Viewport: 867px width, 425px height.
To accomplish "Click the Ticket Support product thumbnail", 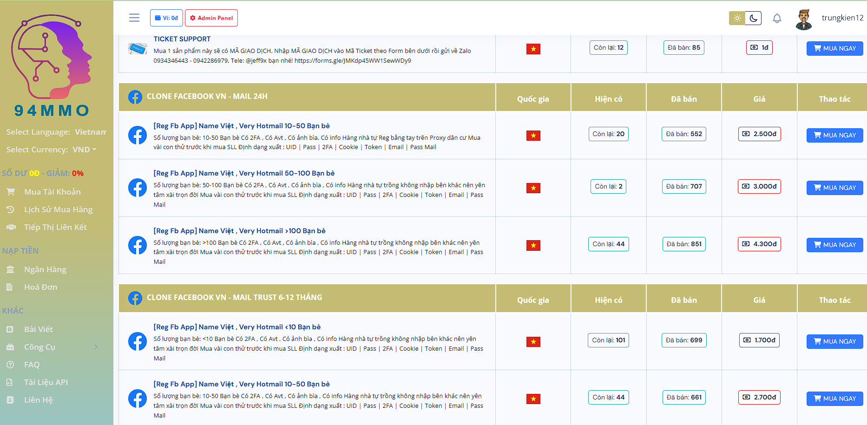I will pyautogui.click(x=138, y=48).
